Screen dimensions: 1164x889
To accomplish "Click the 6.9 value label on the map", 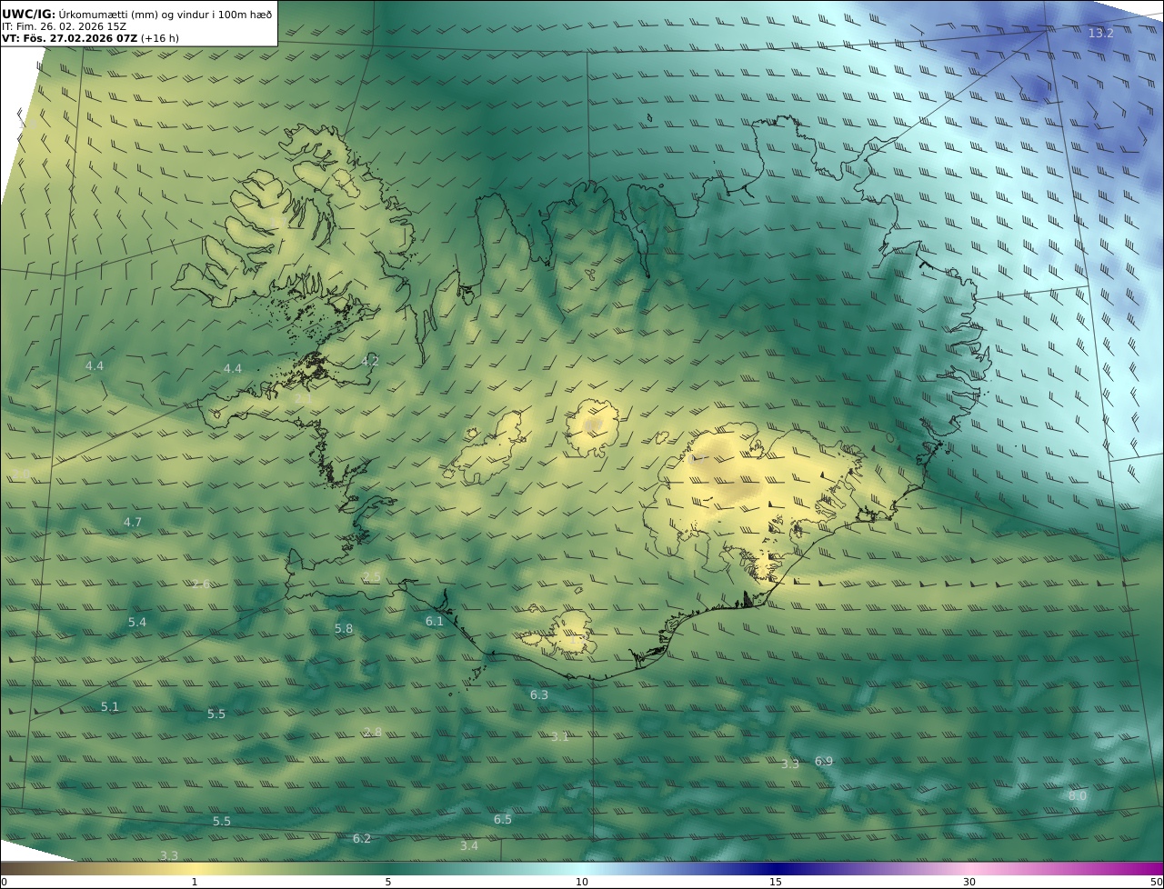I will pyautogui.click(x=823, y=761).
